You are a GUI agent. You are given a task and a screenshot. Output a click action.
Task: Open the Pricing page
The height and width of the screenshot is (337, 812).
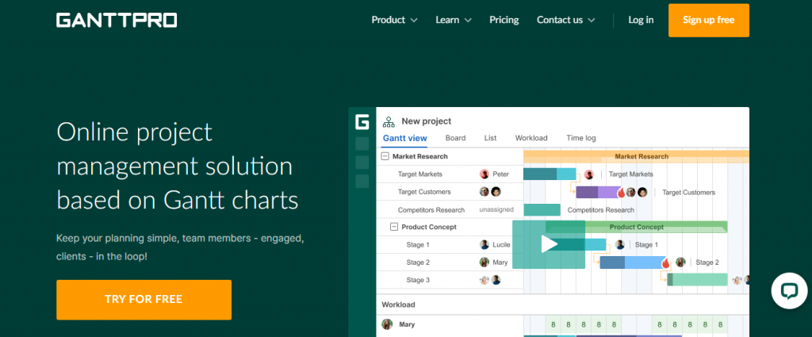coord(504,20)
